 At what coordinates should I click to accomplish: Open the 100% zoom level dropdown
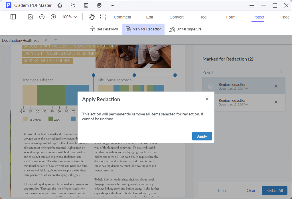pos(70,17)
